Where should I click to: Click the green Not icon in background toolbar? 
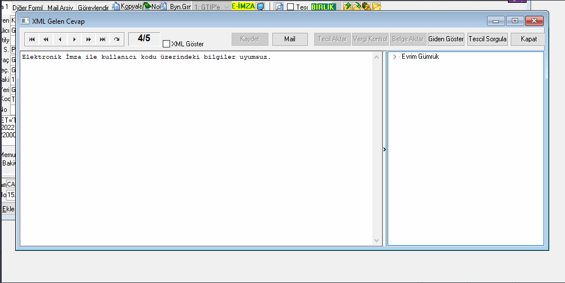(x=147, y=6)
